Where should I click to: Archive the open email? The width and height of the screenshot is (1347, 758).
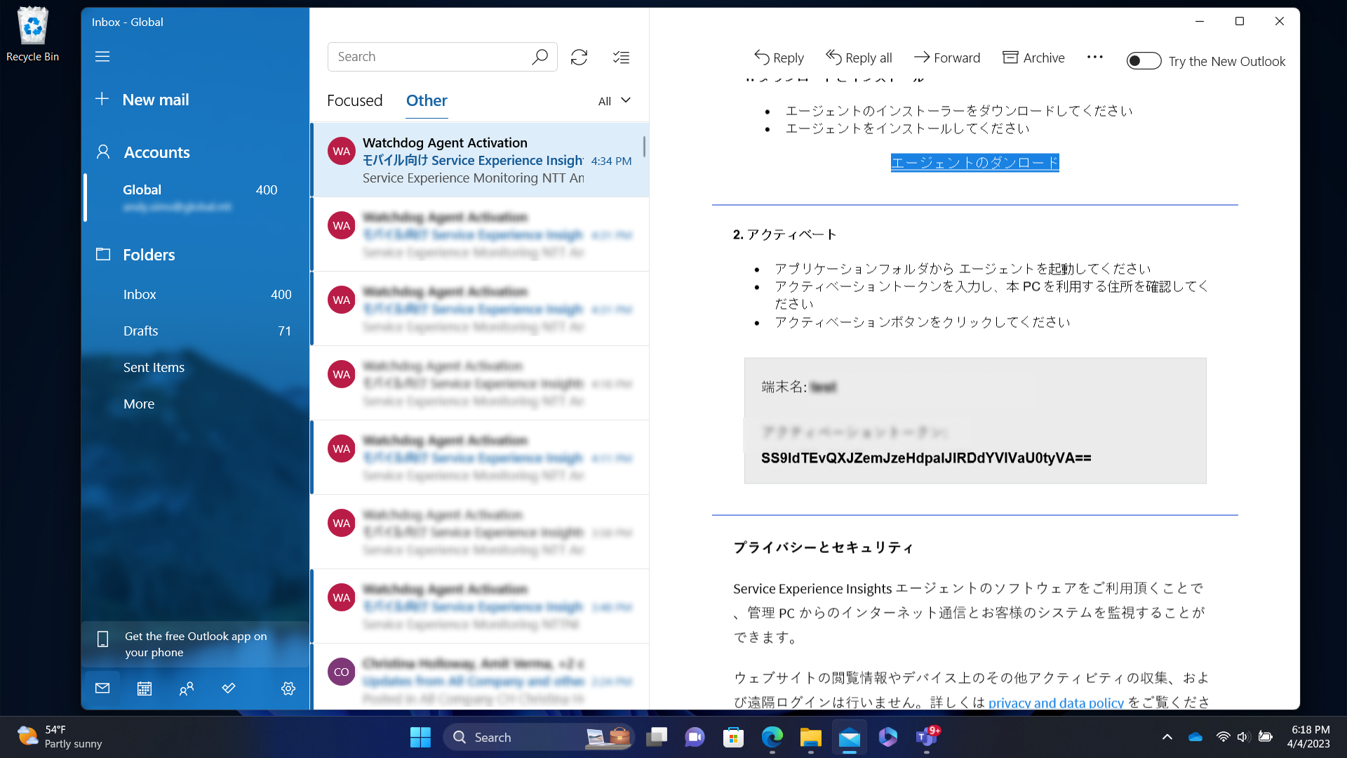coord(1033,58)
